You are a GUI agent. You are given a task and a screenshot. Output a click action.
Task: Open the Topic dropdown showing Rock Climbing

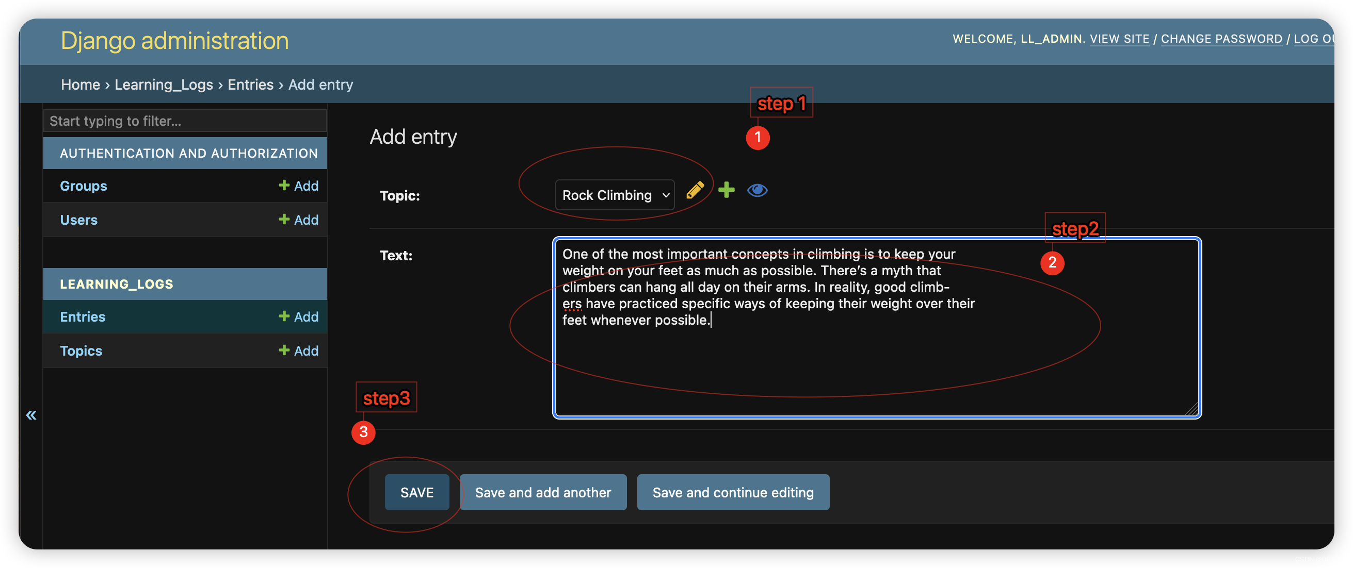tap(614, 195)
